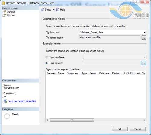
Task: Open the Help icon in the toolbar
Action: click(x=58, y=10)
